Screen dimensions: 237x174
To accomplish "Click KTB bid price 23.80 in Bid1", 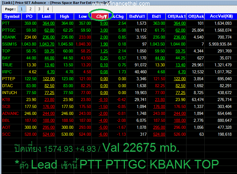I will click(160, 100).
